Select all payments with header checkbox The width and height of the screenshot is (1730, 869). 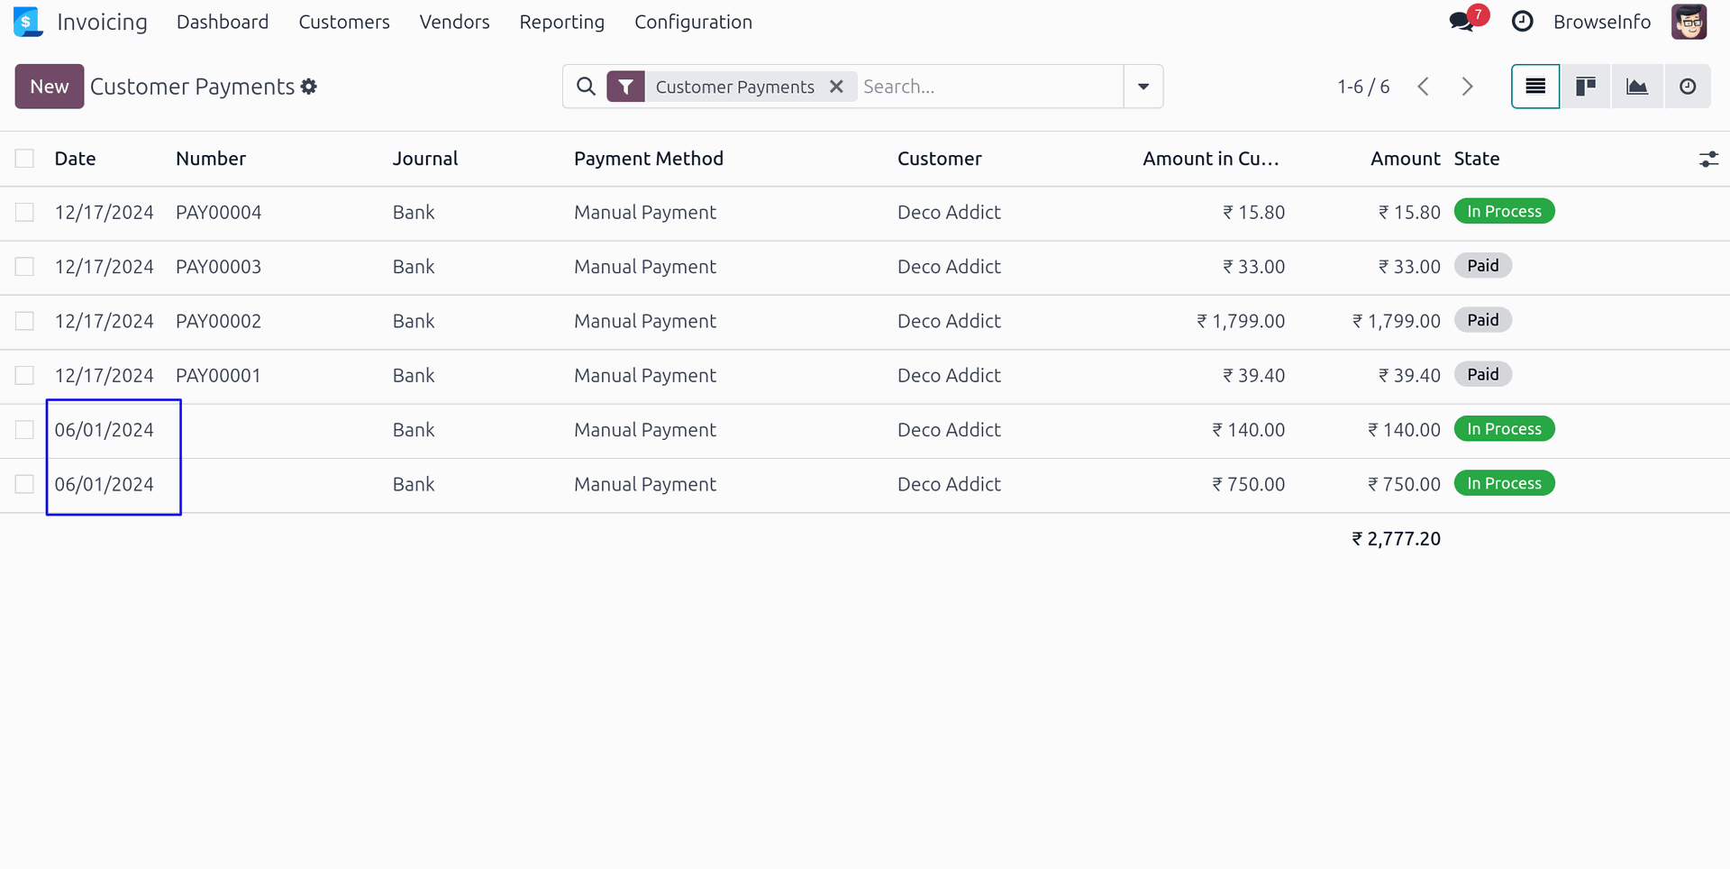[x=24, y=159]
